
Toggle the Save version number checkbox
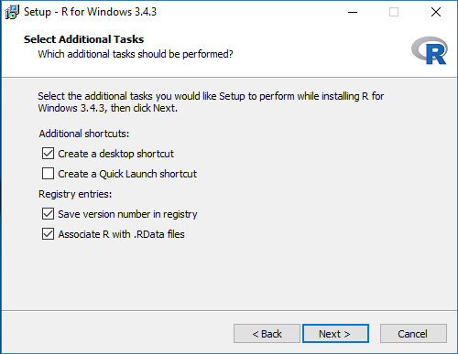(48, 214)
